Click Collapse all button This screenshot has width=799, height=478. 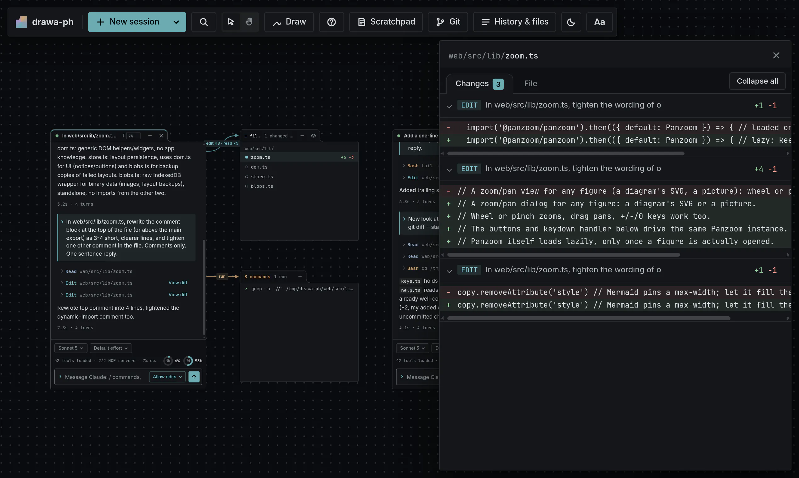click(757, 81)
